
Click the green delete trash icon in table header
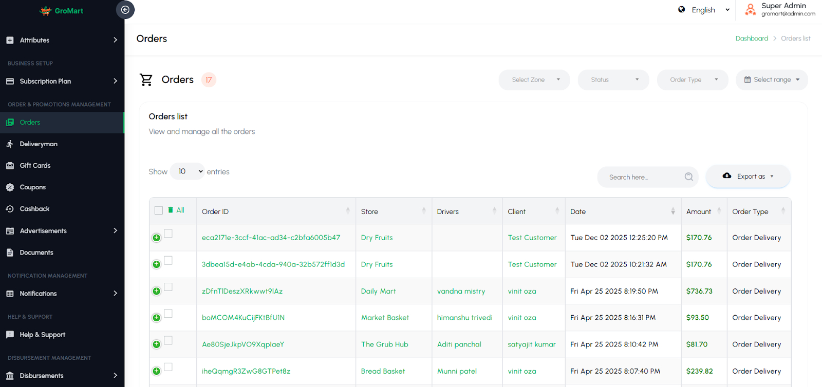click(171, 210)
